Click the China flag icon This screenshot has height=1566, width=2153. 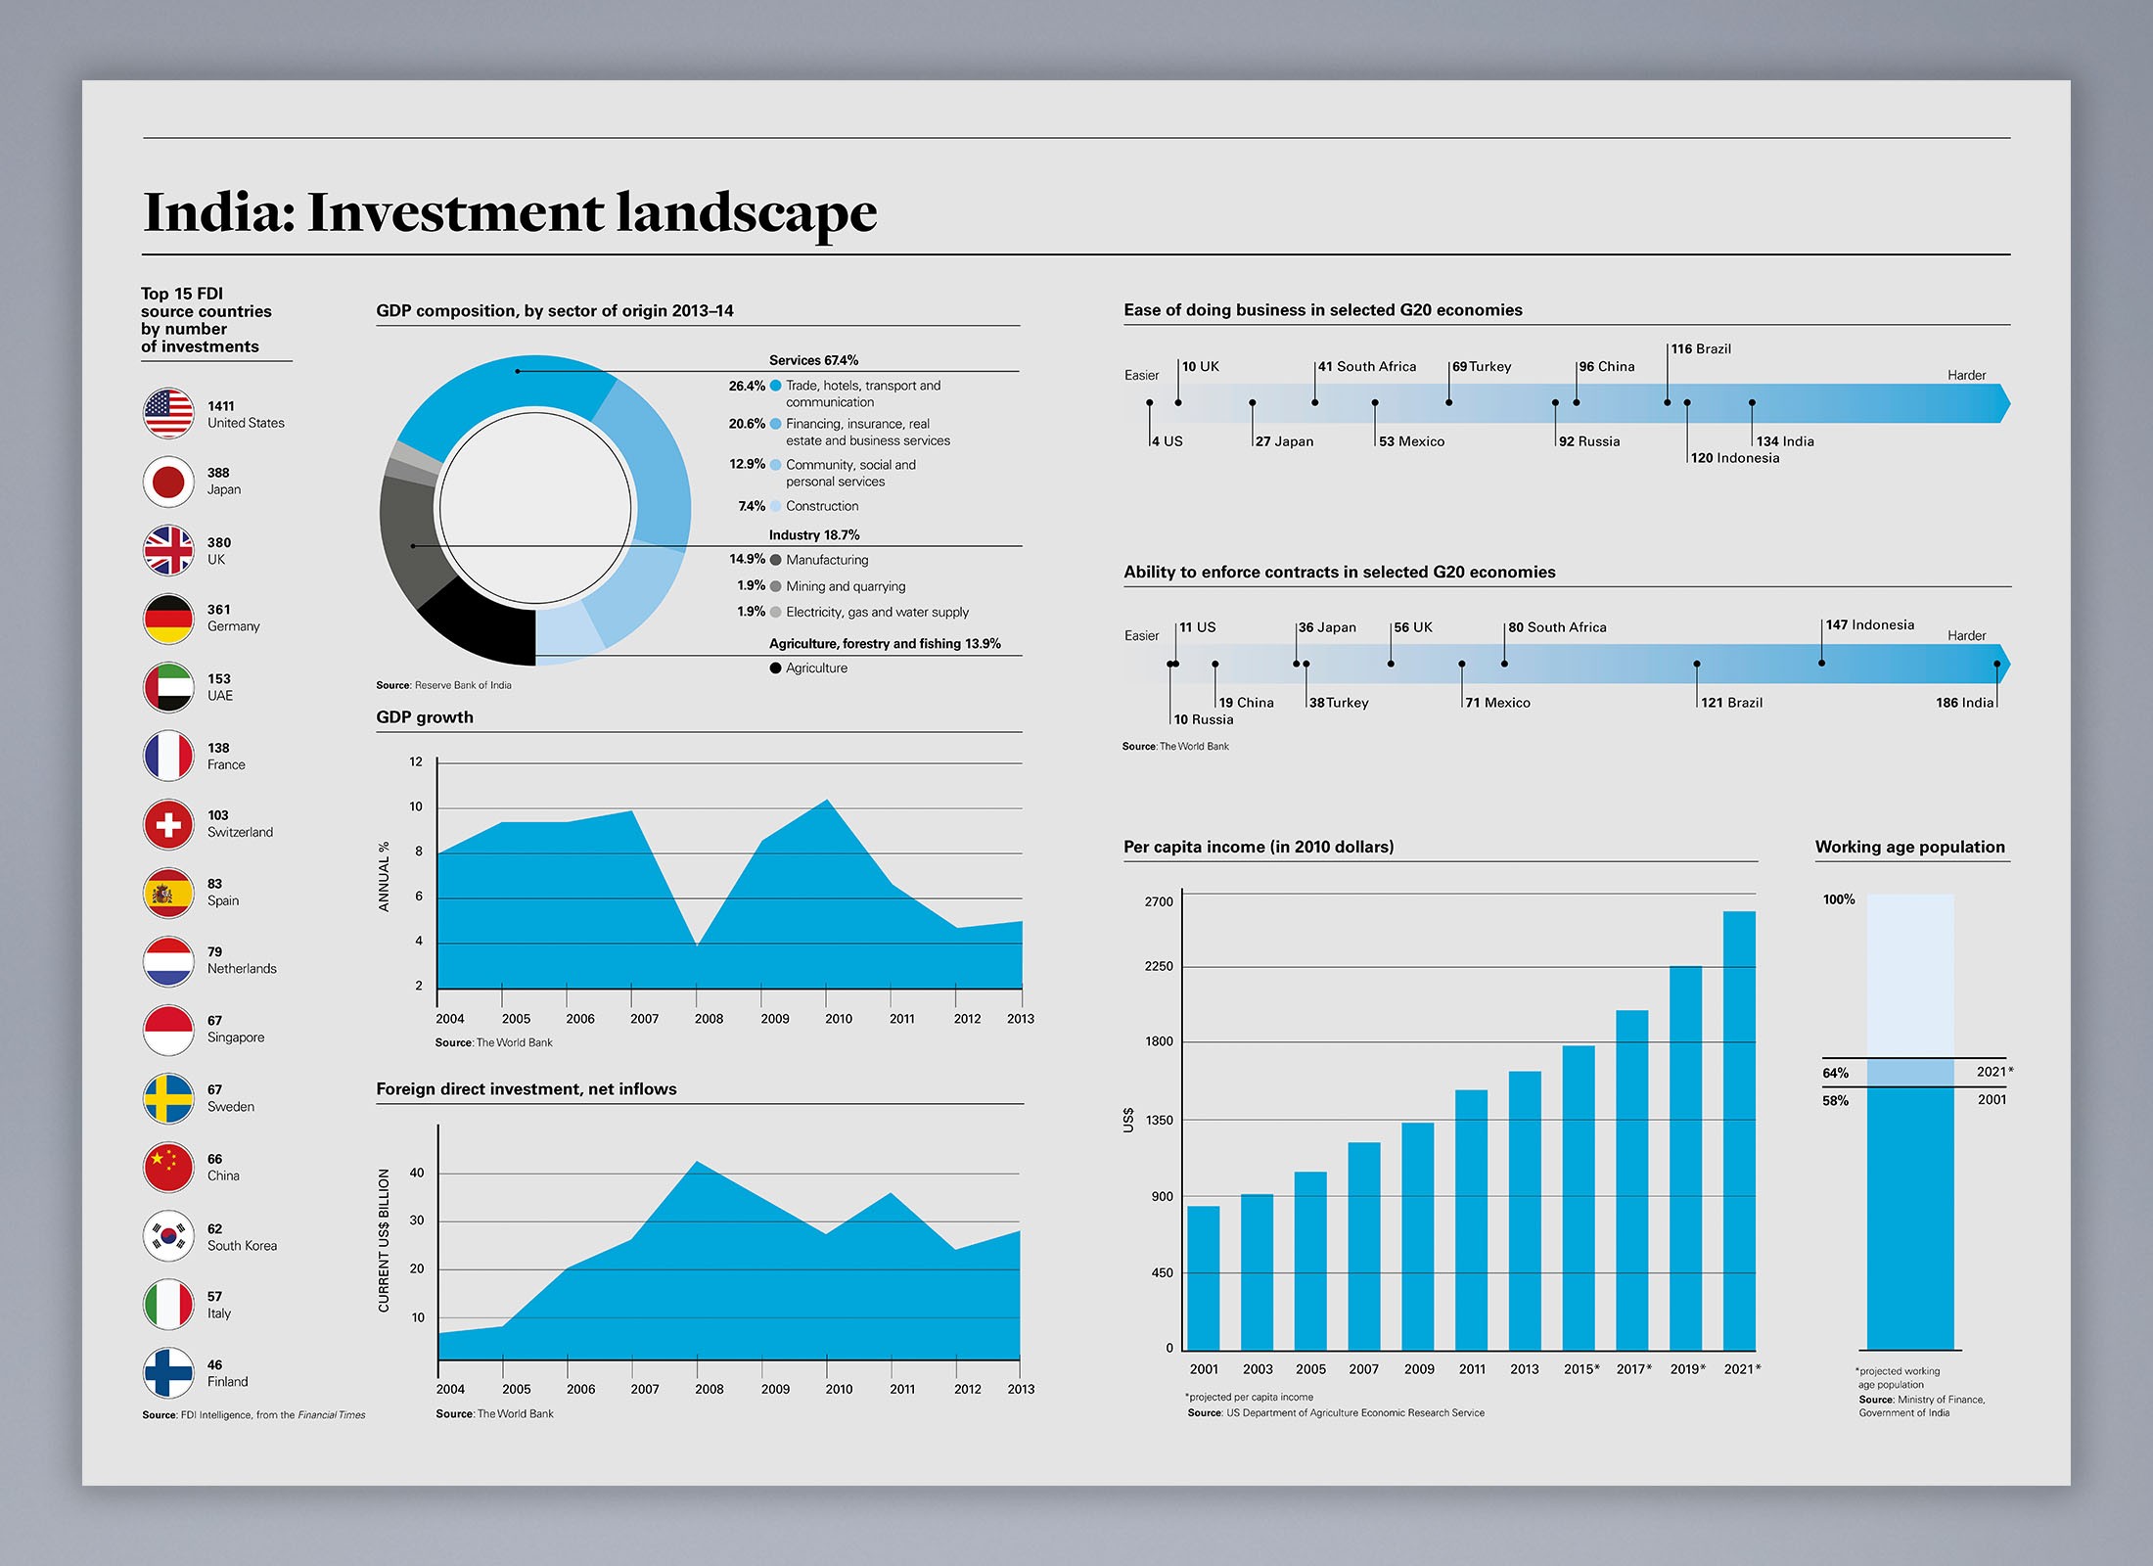click(168, 1167)
